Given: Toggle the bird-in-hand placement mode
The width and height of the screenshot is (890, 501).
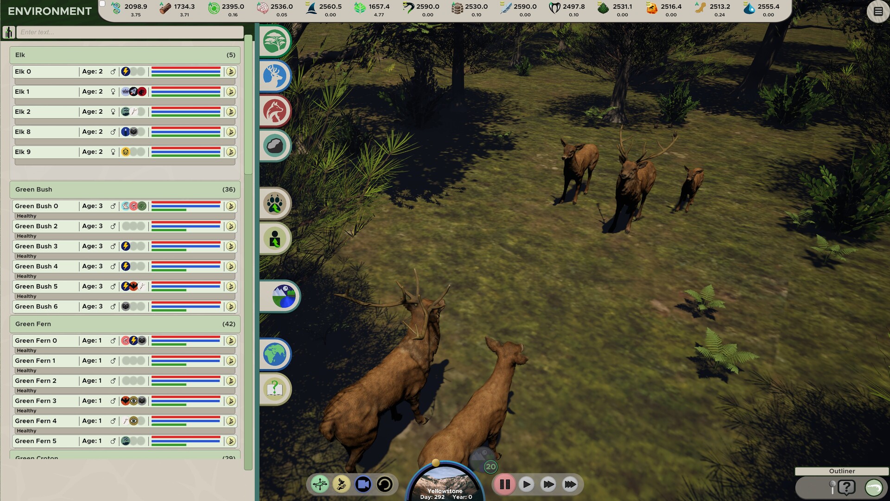Looking at the screenshot, I should pyautogui.click(x=341, y=484).
